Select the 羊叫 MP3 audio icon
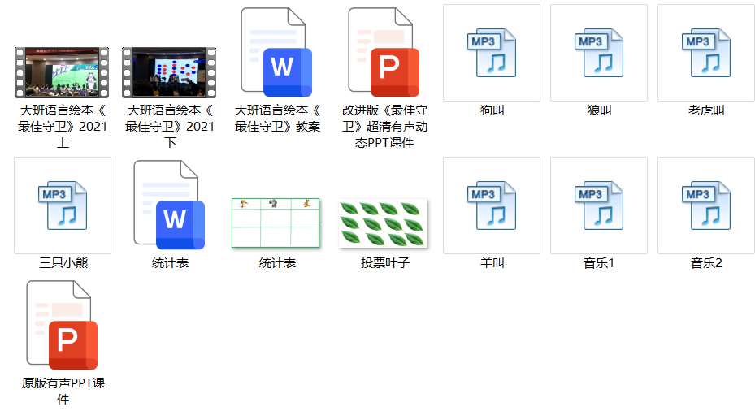The height and width of the screenshot is (411, 755). (492, 205)
